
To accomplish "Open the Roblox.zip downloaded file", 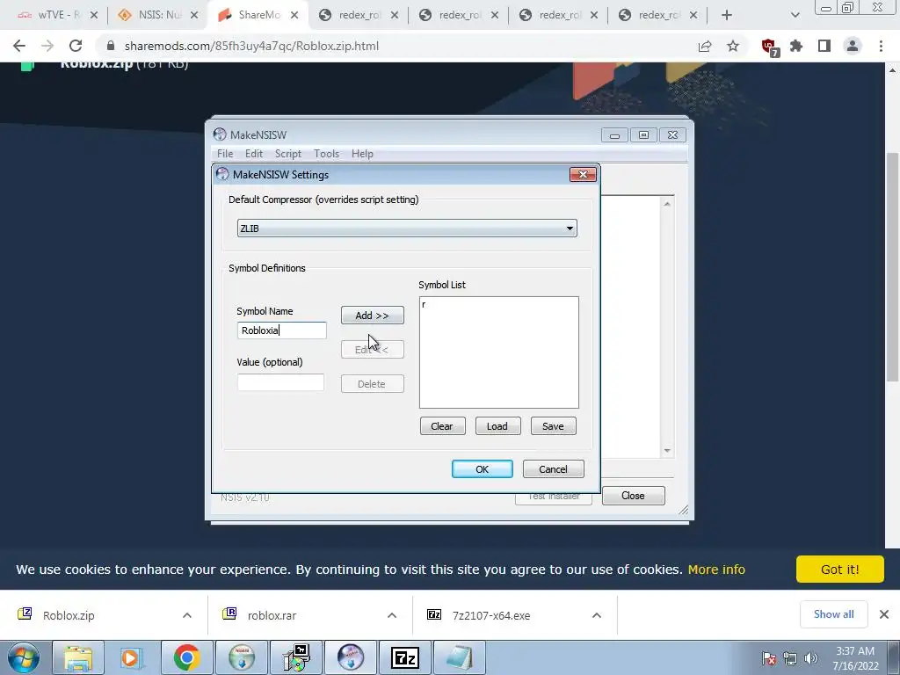I will point(69,615).
